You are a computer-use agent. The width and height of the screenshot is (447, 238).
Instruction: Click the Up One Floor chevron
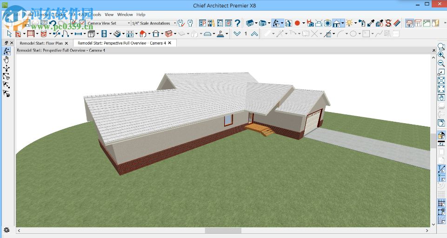coord(254,34)
